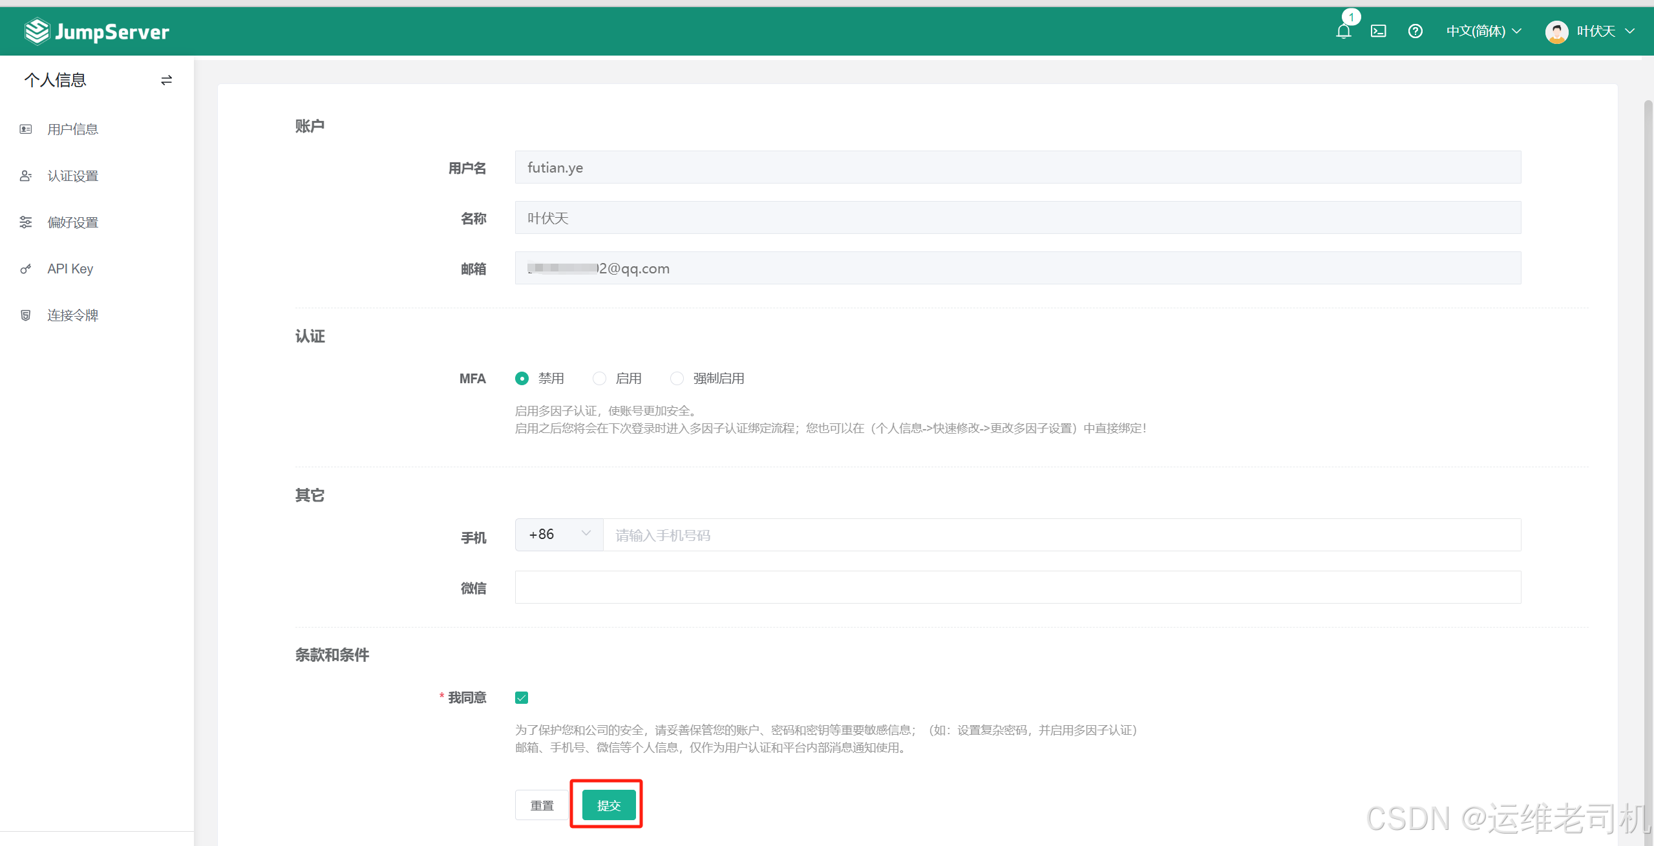
Task: Click the help question mark icon
Action: [1415, 31]
